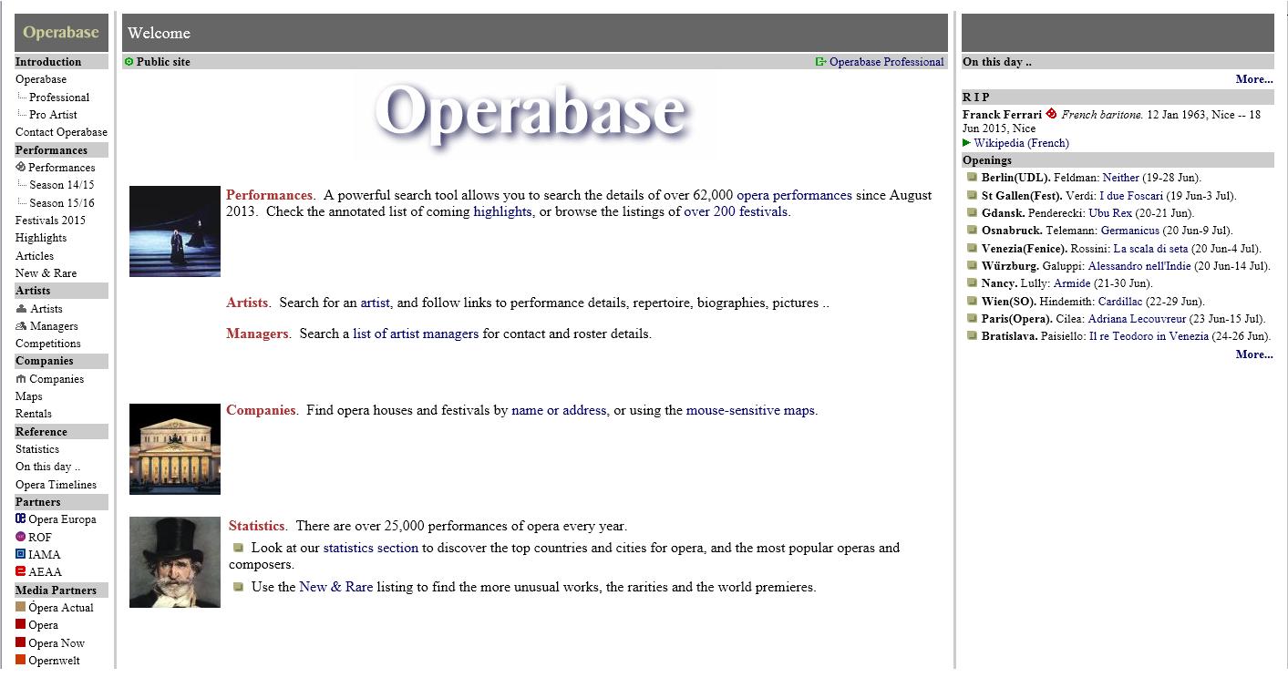Image resolution: width=1288 pixels, height=688 pixels.
Task: Click the book icon beside Nancy opening
Action: click(x=973, y=283)
